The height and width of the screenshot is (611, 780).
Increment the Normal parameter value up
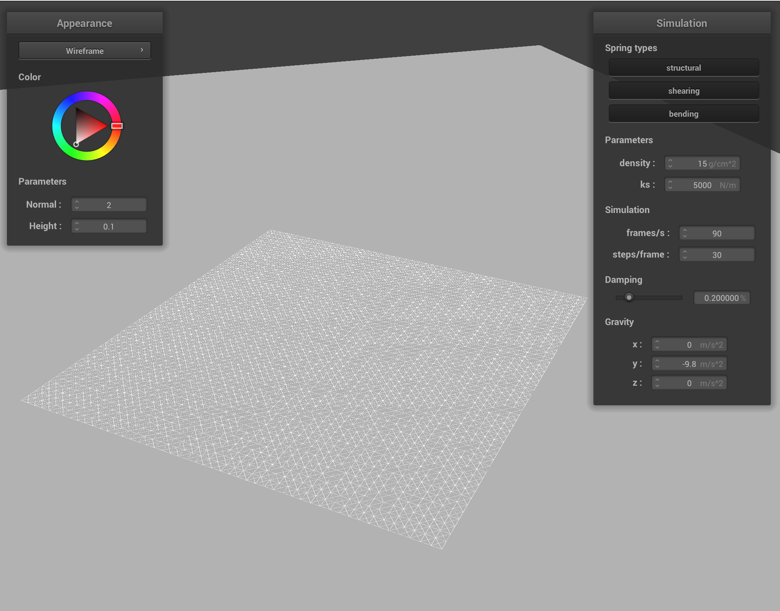(x=77, y=201)
